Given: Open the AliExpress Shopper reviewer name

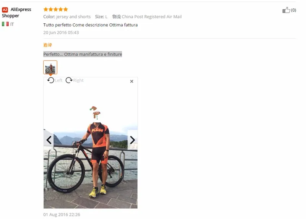Looking at the screenshot, I should [x=16, y=13].
